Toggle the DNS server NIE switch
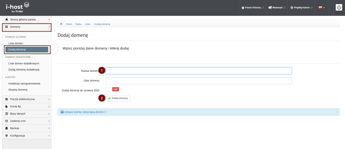 [112, 89]
